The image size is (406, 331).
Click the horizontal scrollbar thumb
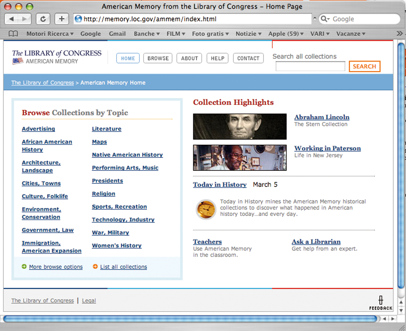pos(191,319)
